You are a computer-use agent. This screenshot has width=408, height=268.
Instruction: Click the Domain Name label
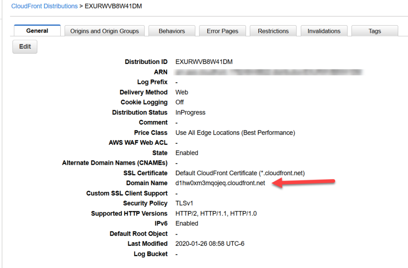[147, 183]
